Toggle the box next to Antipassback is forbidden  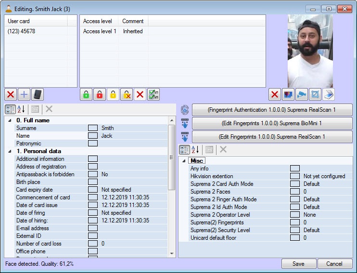click(x=93, y=174)
